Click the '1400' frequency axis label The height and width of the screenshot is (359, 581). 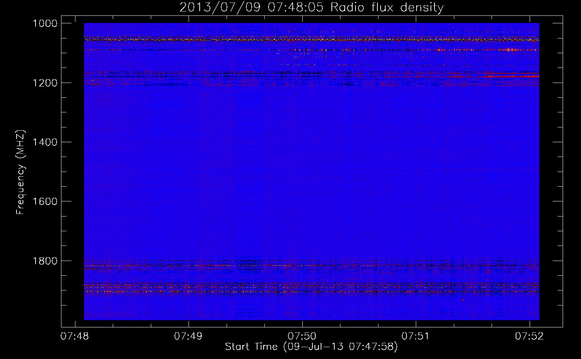click(x=45, y=142)
